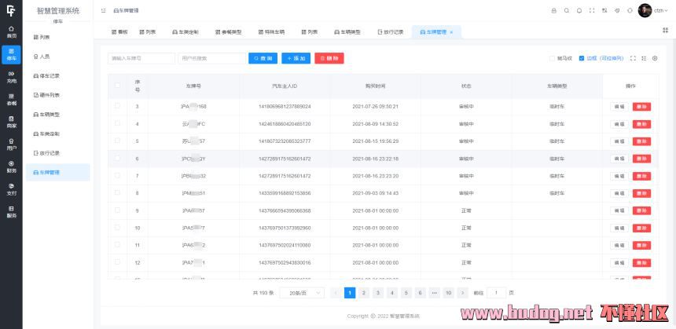Collapse the sidebar menu fold icon
The width and height of the screenshot is (676, 329).
tap(104, 10)
